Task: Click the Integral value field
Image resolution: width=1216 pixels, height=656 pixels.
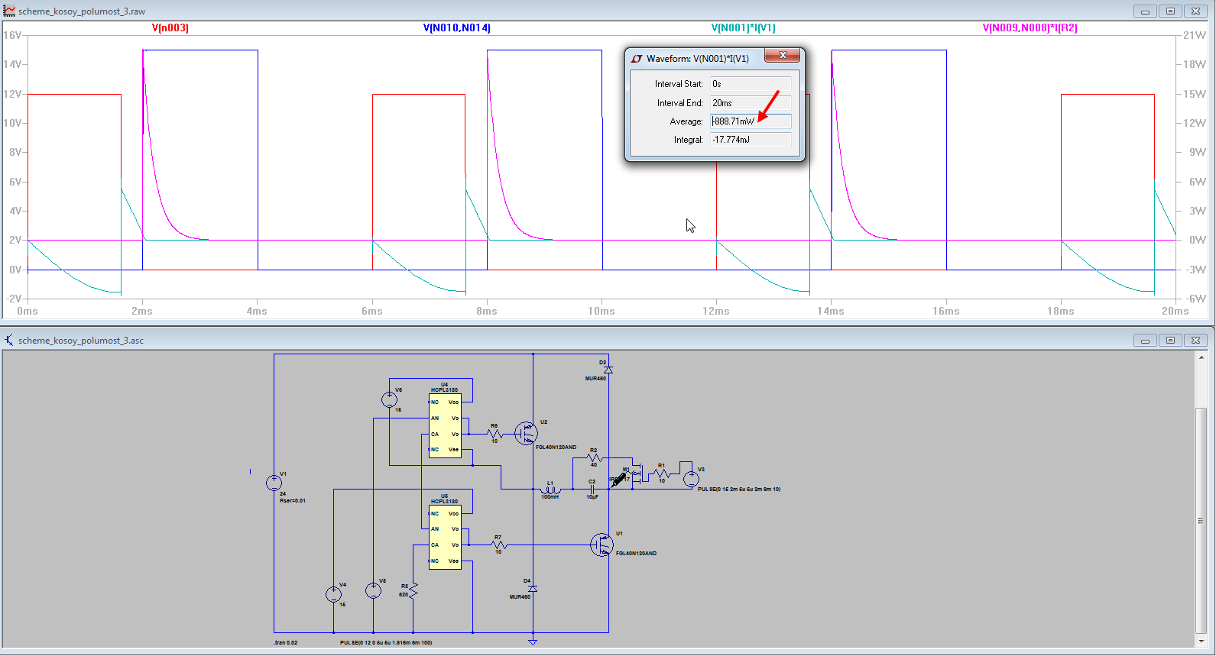Action: pyautogui.click(x=750, y=140)
